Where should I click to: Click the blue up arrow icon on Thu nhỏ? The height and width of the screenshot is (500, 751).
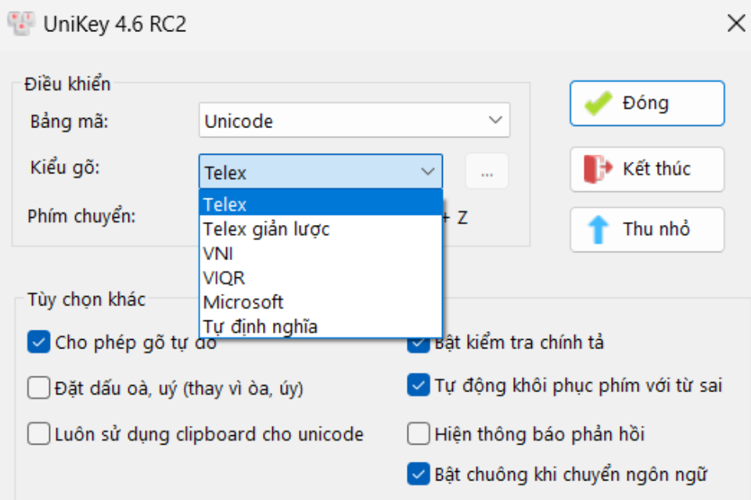599,230
